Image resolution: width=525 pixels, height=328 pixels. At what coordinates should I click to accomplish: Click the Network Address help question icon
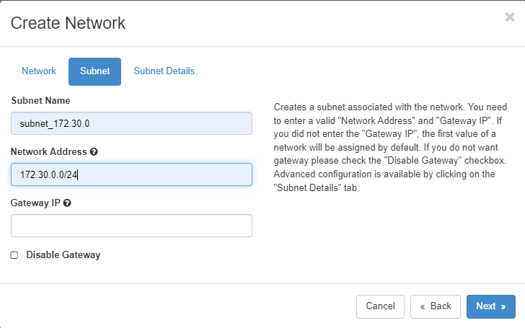pyautogui.click(x=94, y=152)
